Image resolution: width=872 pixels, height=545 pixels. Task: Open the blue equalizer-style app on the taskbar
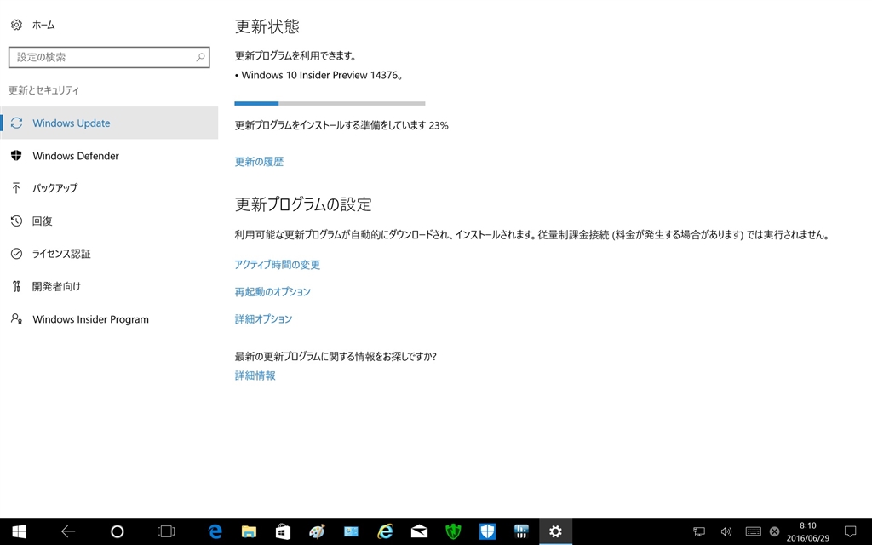(x=521, y=531)
